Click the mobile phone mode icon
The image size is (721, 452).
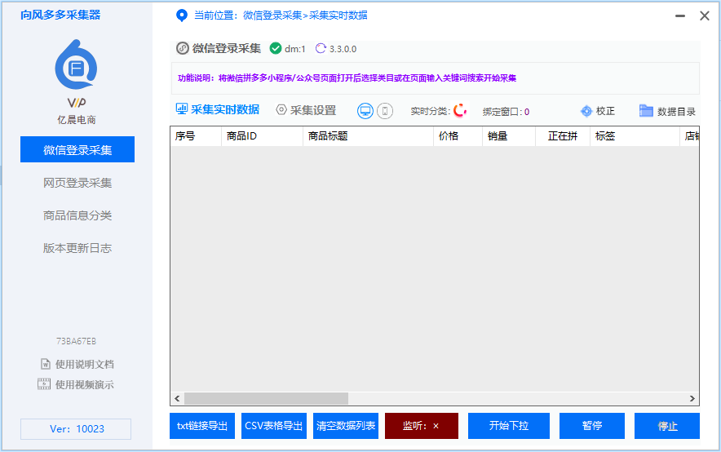(385, 111)
